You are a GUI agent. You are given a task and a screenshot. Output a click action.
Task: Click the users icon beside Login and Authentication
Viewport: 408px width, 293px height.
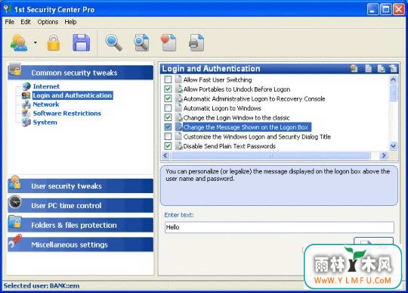pyautogui.click(x=26, y=95)
